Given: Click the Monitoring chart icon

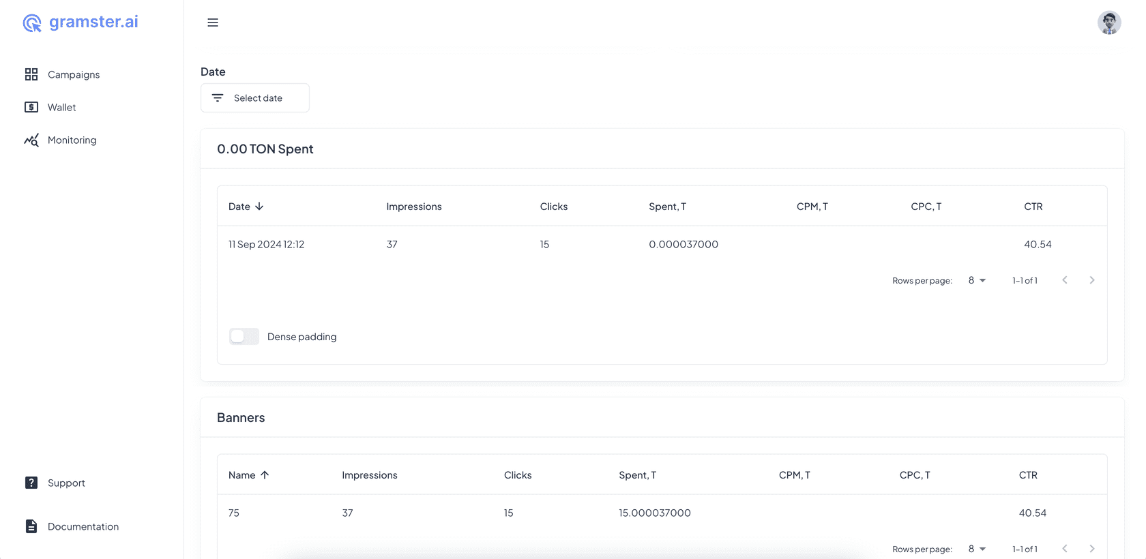Looking at the screenshot, I should click(x=31, y=140).
